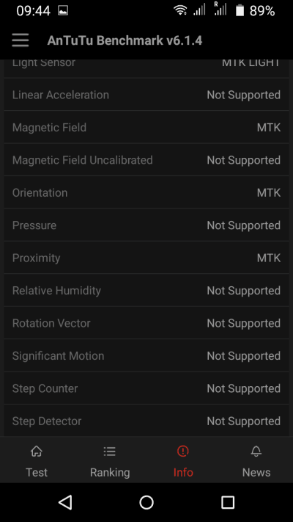This screenshot has width=293, height=522.
Task: Select the Linear Acceleration row
Action: 146,95
